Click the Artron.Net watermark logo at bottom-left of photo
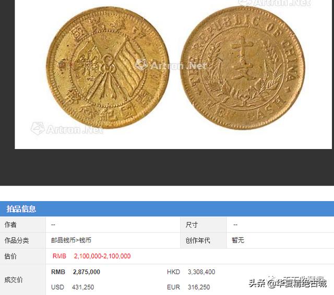334x295 pixels. click(67, 129)
